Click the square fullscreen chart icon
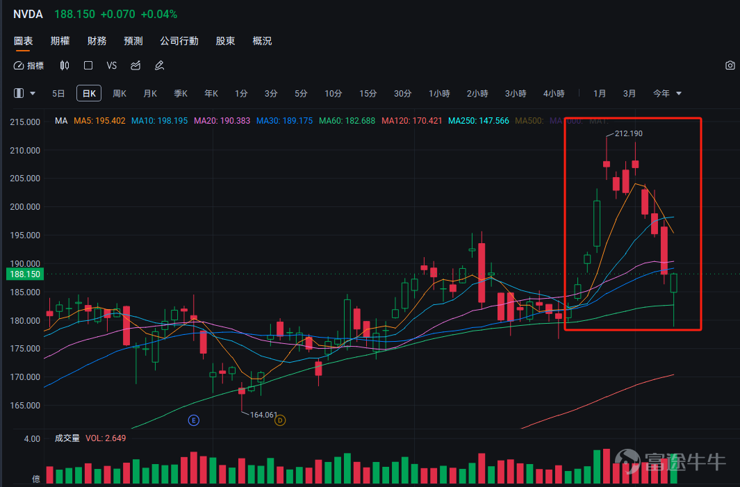The width and height of the screenshot is (740, 487). pos(88,65)
